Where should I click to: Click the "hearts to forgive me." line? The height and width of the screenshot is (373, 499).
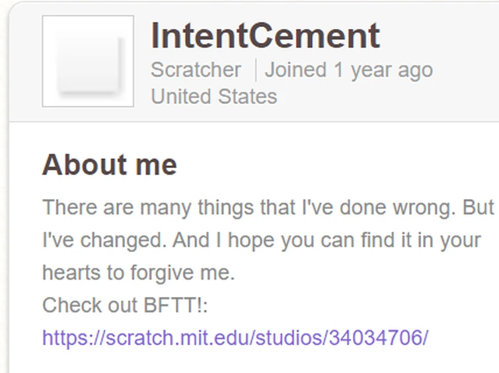(139, 272)
